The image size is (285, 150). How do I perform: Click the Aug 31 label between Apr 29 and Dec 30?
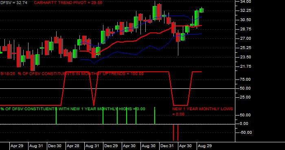coord(36,146)
